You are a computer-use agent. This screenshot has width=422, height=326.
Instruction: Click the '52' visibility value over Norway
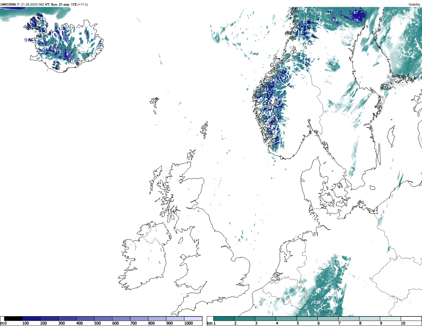point(305,22)
